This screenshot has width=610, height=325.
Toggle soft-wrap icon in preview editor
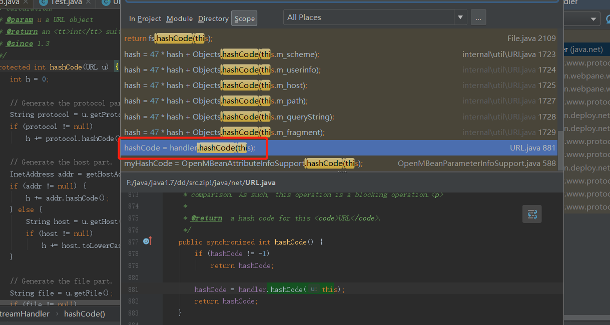coord(532,214)
